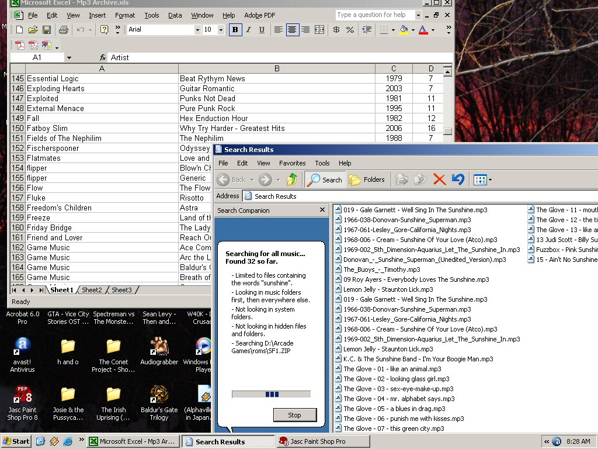598x449 pixels.
Task: Click second Adobe PDF email icon
Action: pos(33,46)
